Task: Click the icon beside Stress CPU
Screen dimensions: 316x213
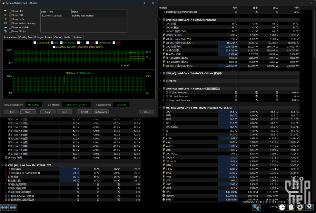Action: 5,11
